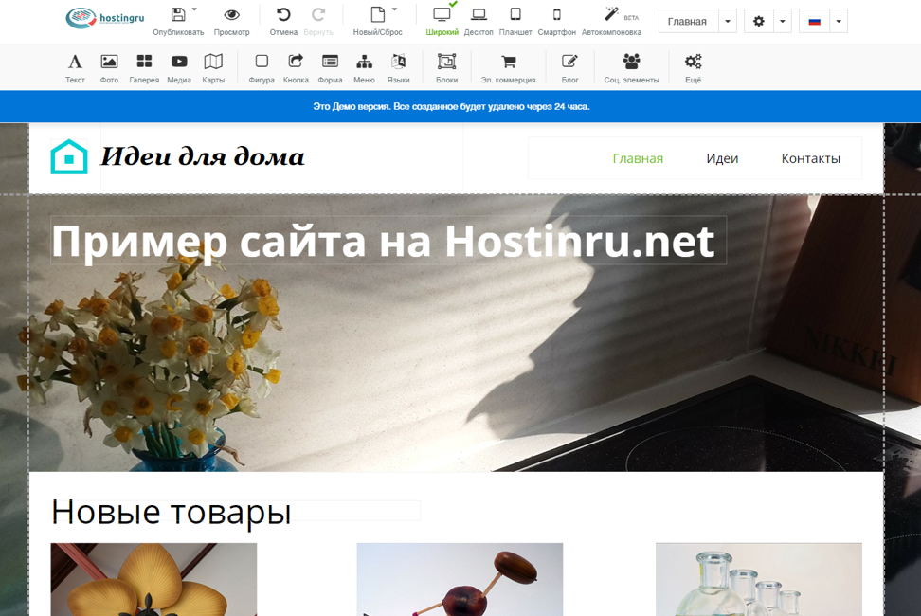Select Контакты in the site navigation
The height and width of the screenshot is (616, 921).
(x=810, y=157)
